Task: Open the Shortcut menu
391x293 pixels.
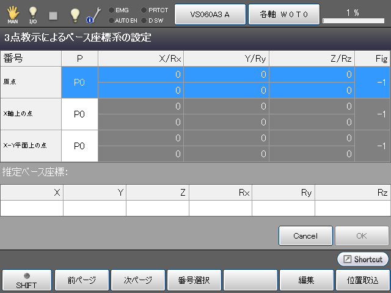Action: click(363, 259)
